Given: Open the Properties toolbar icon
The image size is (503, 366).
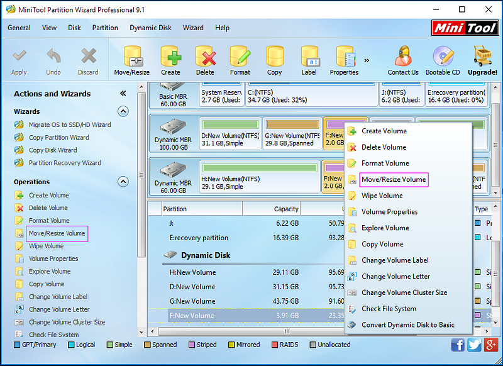Looking at the screenshot, I should click(345, 57).
